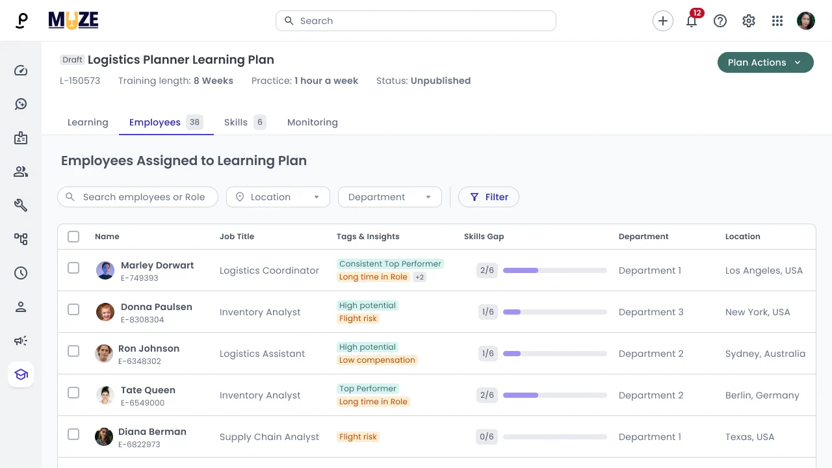
Task: Expand the Department dropdown filter
Action: click(390, 197)
